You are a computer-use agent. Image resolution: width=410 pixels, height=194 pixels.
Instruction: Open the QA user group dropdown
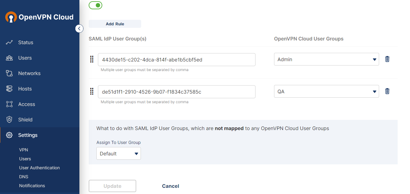click(326, 91)
